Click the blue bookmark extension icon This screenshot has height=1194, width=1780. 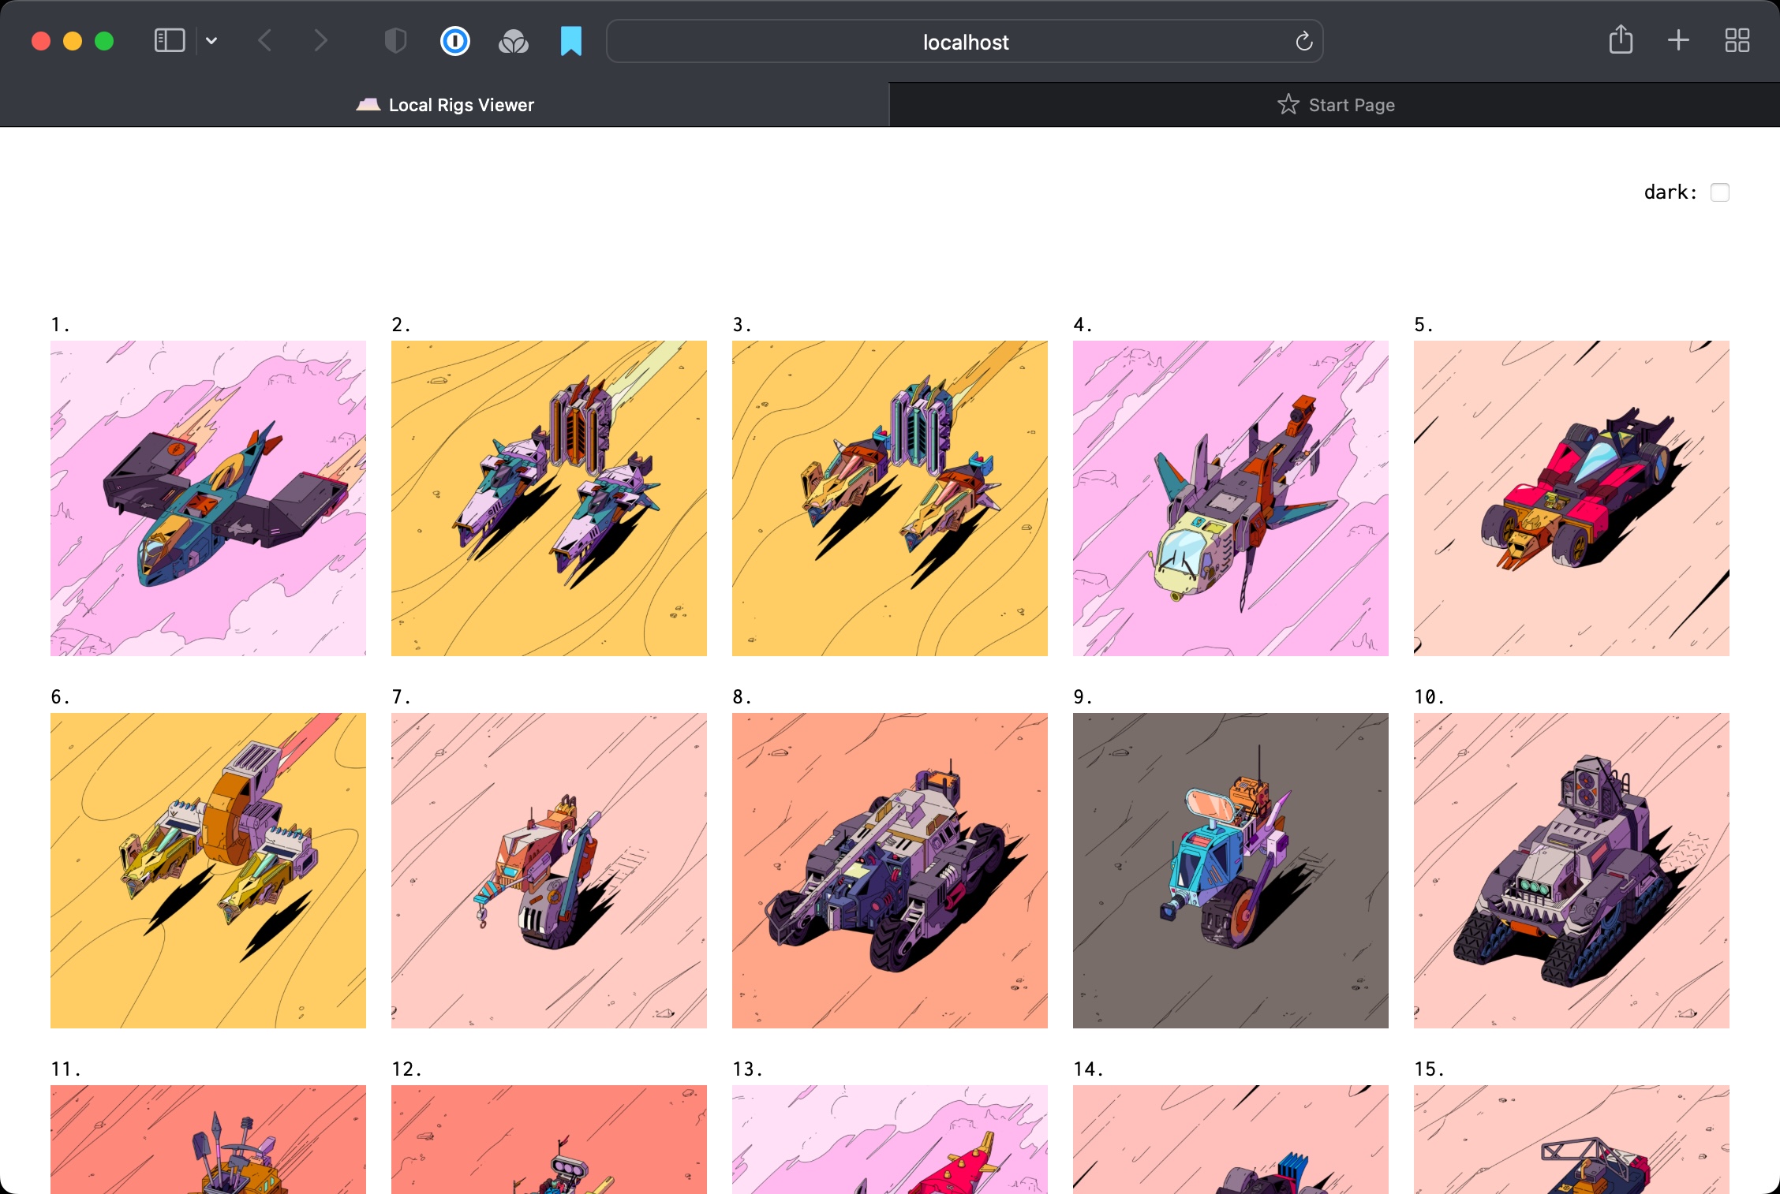[570, 41]
